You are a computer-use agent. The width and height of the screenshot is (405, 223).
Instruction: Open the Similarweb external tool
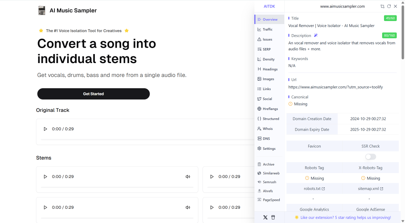coord(268,173)
